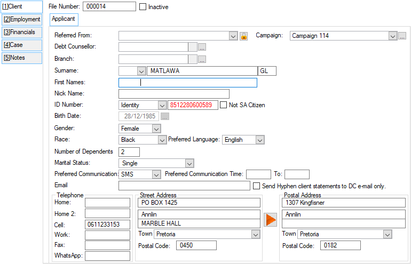Viewport: 411px width, 264px height.
Task: Click the Branch browse ellipsis button
Action: [202, 59]
